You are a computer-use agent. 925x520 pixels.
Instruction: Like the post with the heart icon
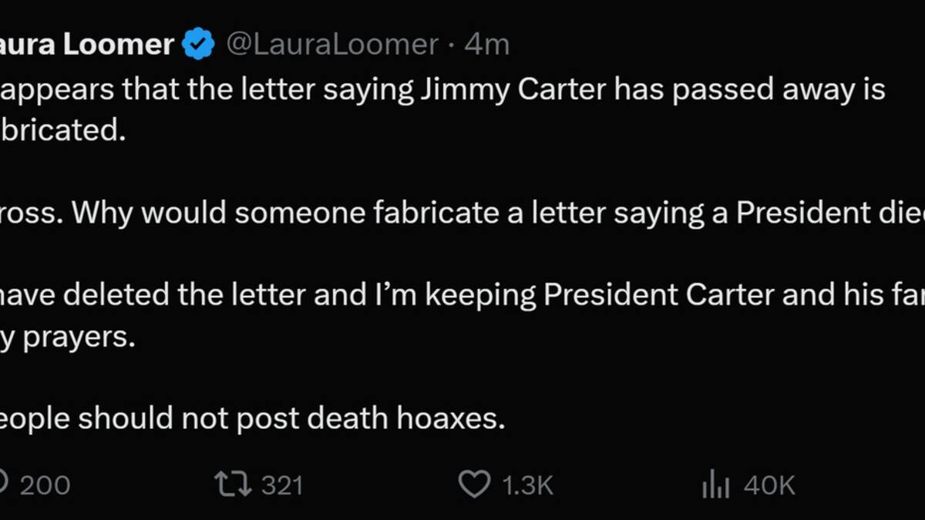(x=474, y=485)
